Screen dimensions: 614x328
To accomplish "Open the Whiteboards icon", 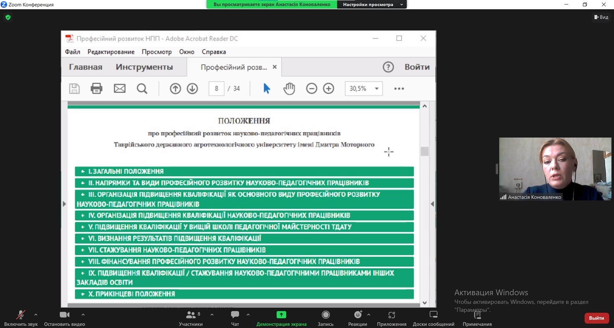I will [433, 315].
